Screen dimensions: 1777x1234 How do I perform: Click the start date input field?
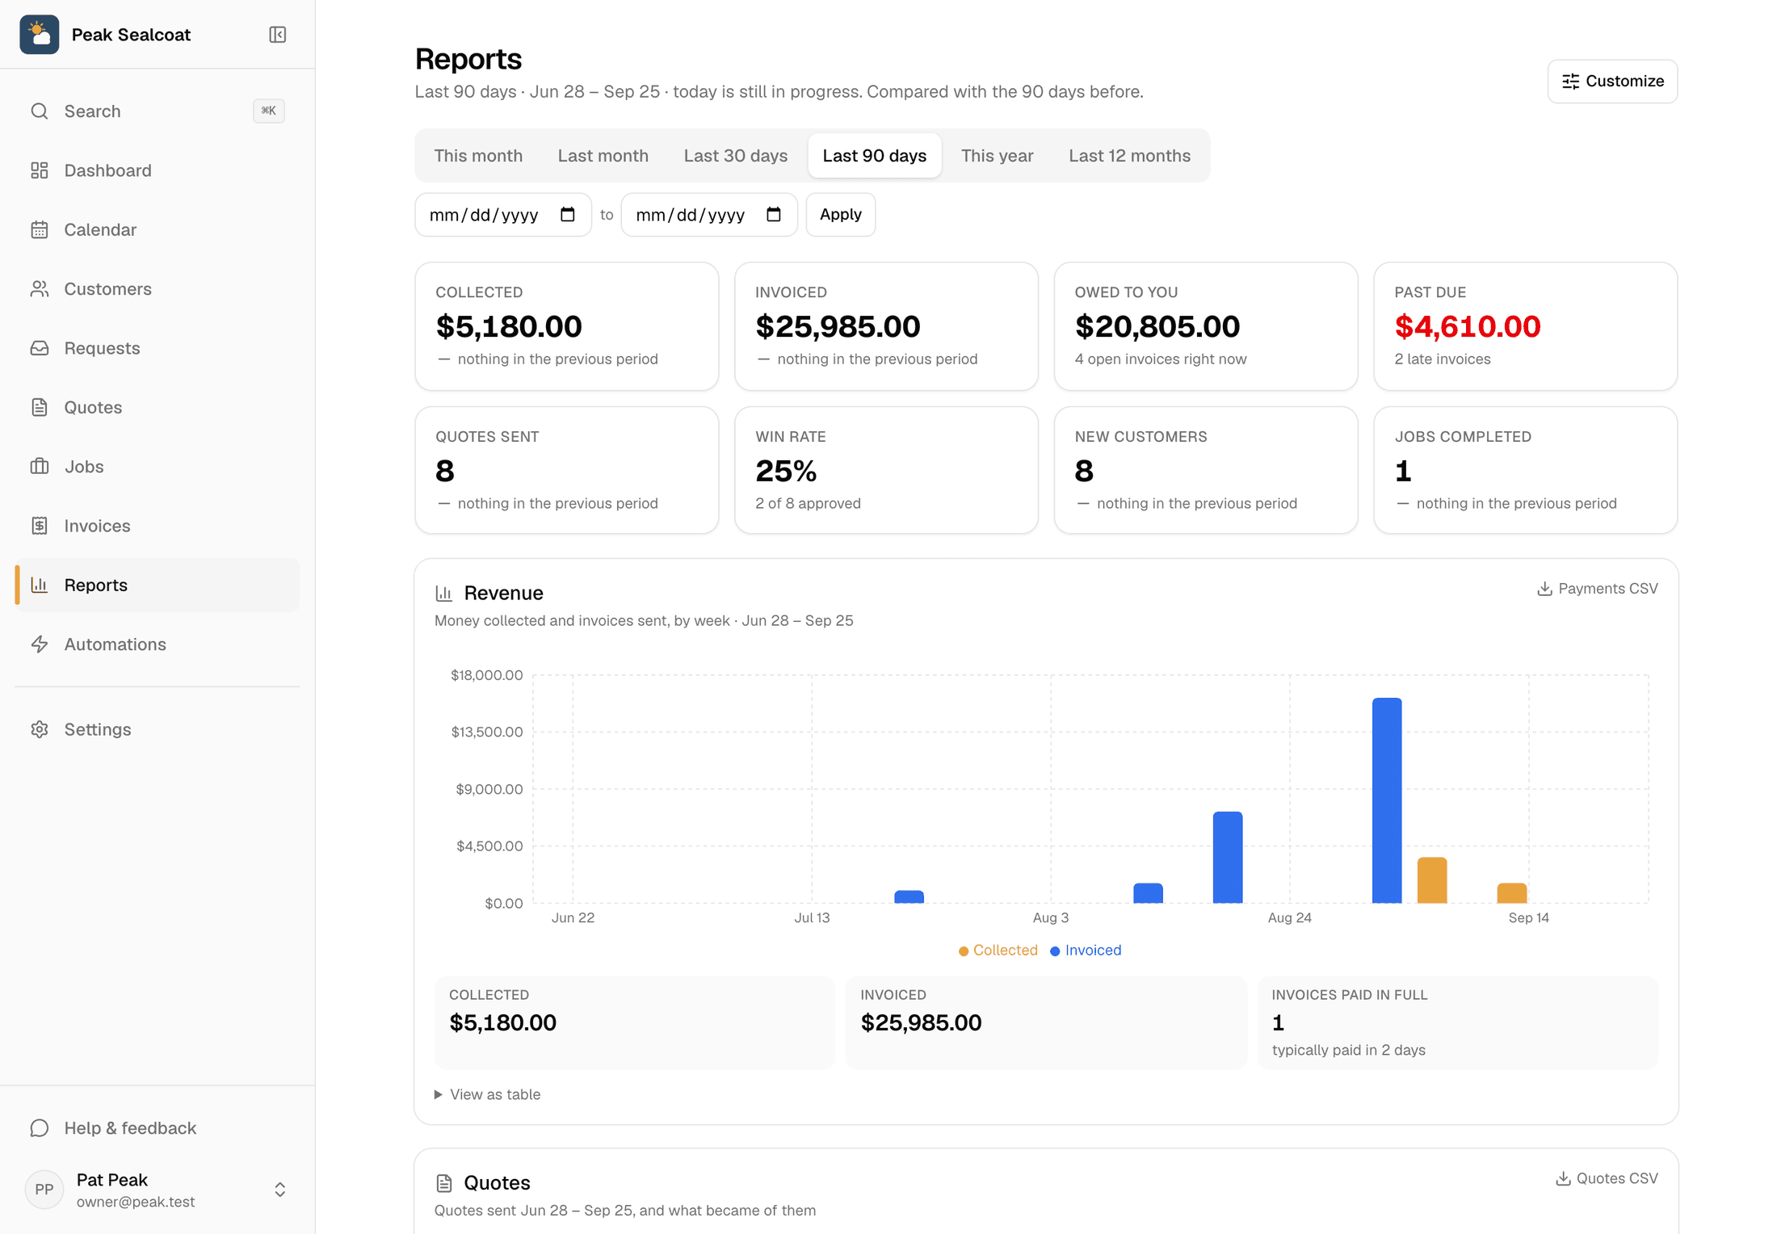pos(503,215)
